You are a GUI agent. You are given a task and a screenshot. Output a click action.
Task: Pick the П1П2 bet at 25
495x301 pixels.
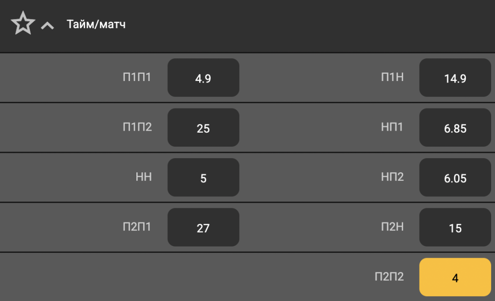203,127
